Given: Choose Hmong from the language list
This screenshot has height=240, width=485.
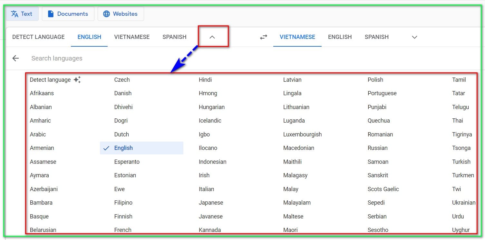Looking at the screenshot, I should tap(208, 93).
